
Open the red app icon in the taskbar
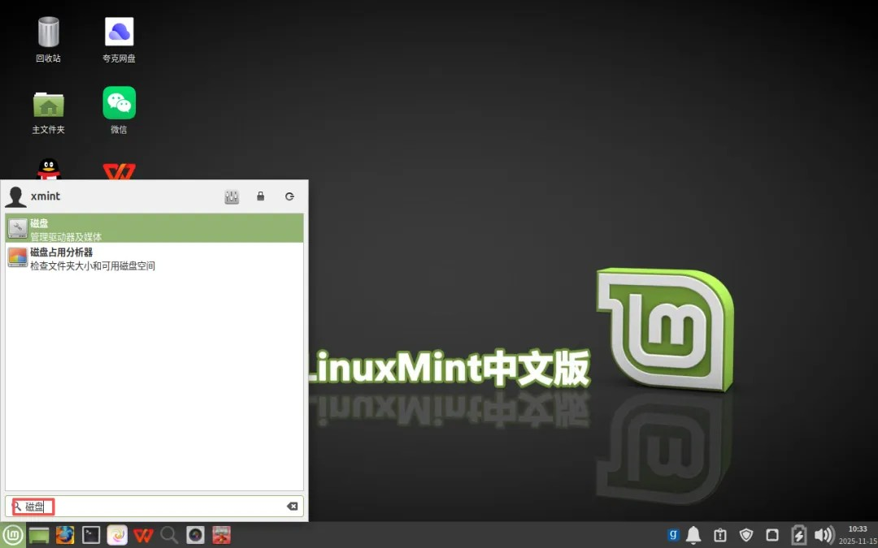tap(221, 535)
